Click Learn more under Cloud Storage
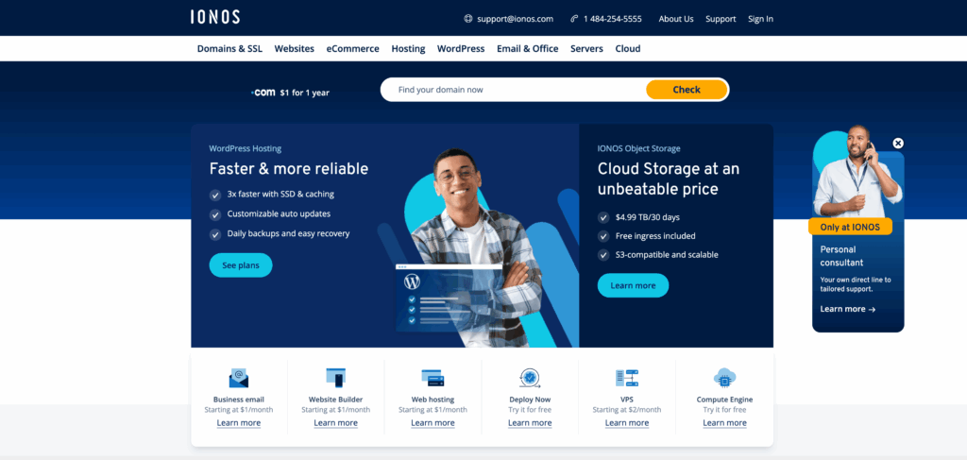Screen dimensions: 967x460 (633, 285)
